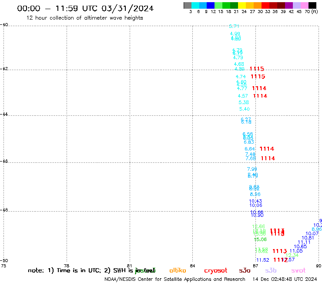Image resolution: width=322 pixels, height=283 pixels.
Task: Select the 's3b' satellite label
Action: 271,270
